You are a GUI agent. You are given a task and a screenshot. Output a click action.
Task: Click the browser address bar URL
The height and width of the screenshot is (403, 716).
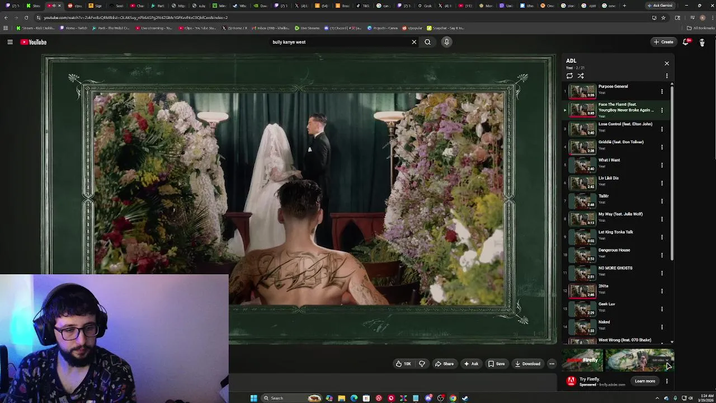point(135,17)
